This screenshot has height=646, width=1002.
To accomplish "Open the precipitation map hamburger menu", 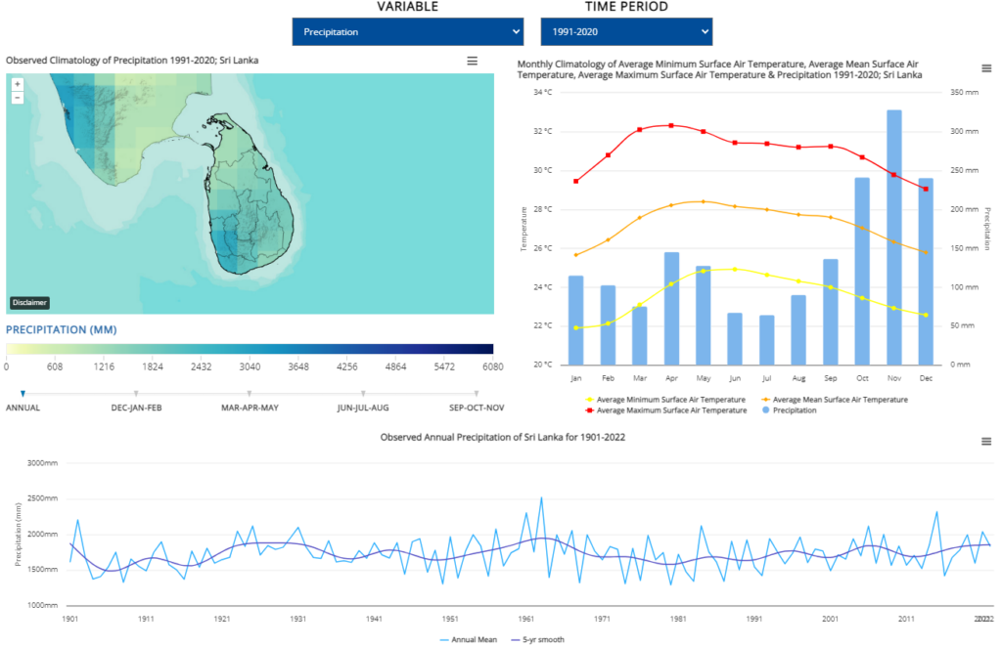I will coord(472,61).
